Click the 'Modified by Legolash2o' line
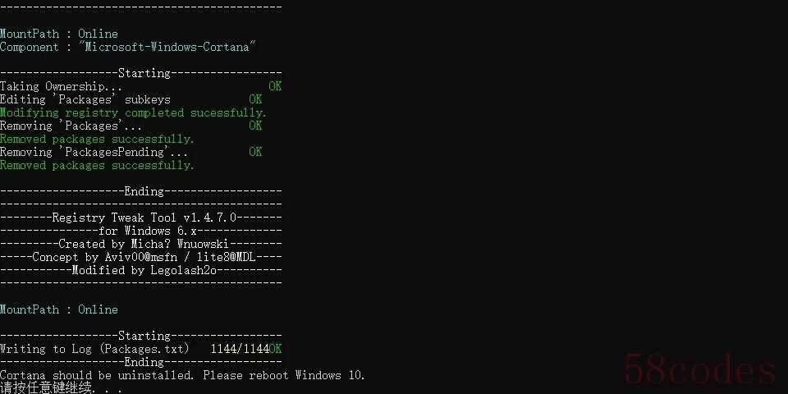This screenshot has width=788, height=394. [144, 270]
